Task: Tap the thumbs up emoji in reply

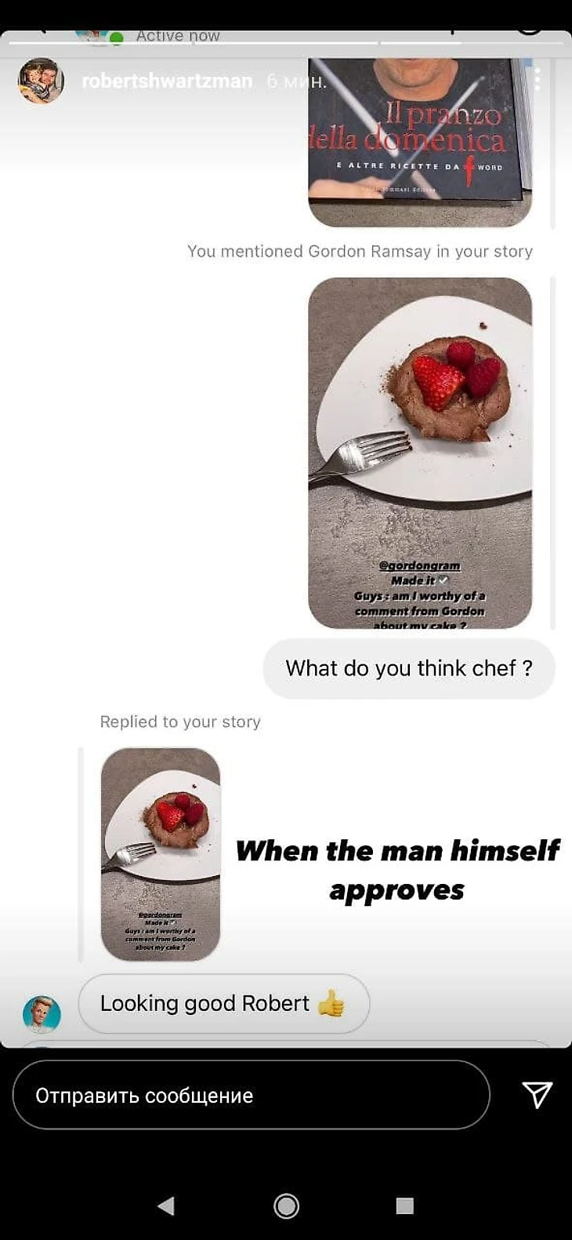Action: click(331, 1003)
